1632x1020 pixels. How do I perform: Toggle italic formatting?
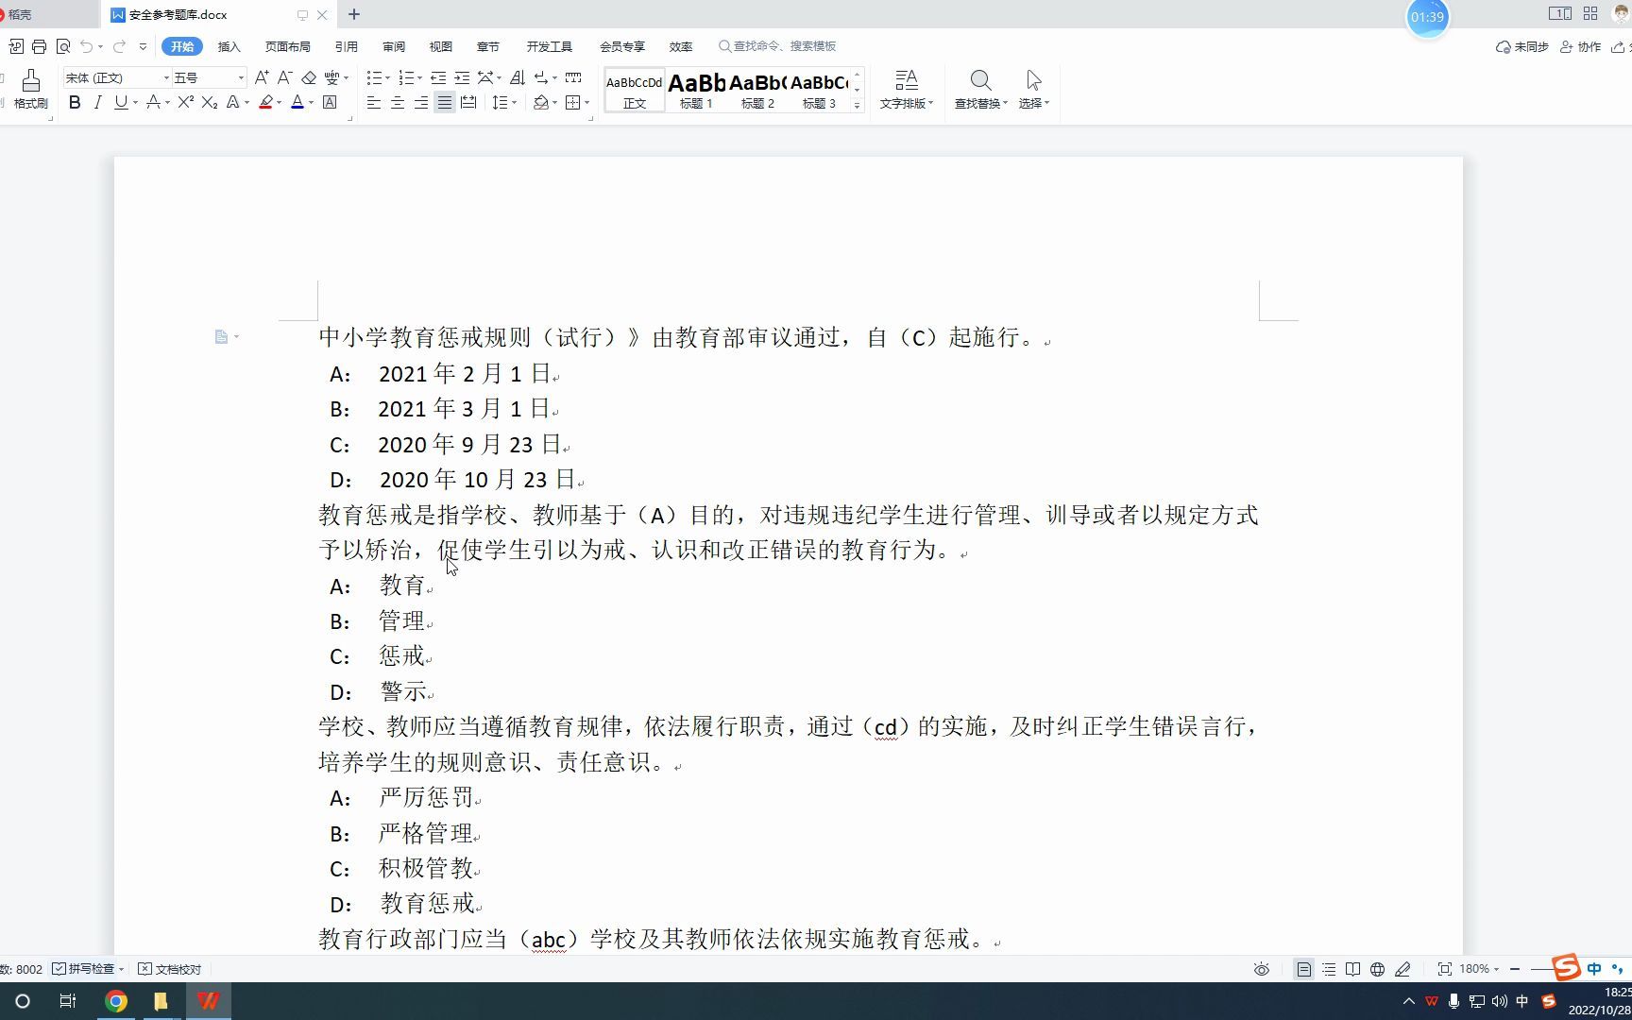[x=97, y=103]
